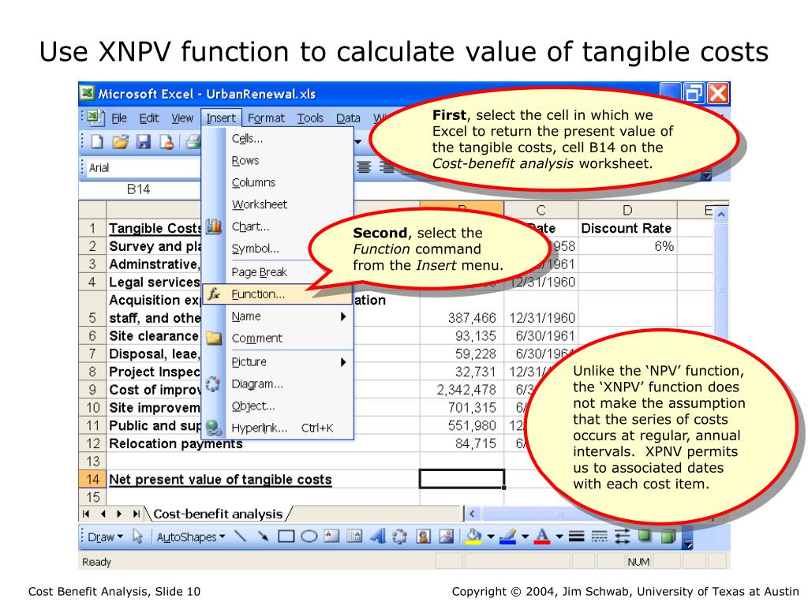Click horizontal scrollbar left arrow
Viewport: 808px width, 606px height.
(x=472, y=514)
